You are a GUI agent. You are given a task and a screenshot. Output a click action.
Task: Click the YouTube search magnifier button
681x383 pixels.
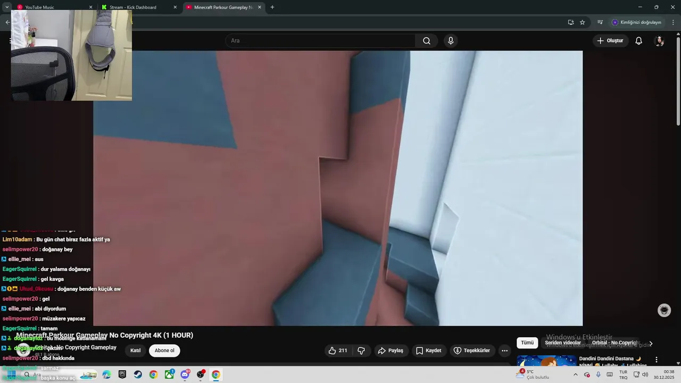pos(427,41)
